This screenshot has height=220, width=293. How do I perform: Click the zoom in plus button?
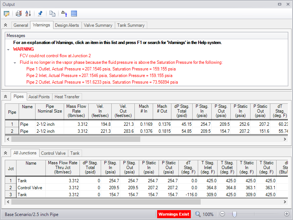[286, 214]
